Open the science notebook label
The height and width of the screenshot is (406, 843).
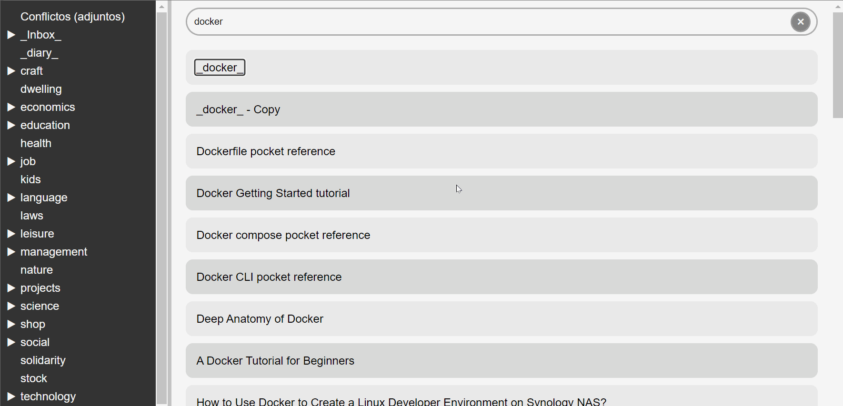coord(40,306)
